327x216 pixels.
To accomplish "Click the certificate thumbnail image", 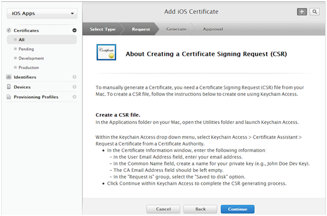I will (x=106, y=52).
